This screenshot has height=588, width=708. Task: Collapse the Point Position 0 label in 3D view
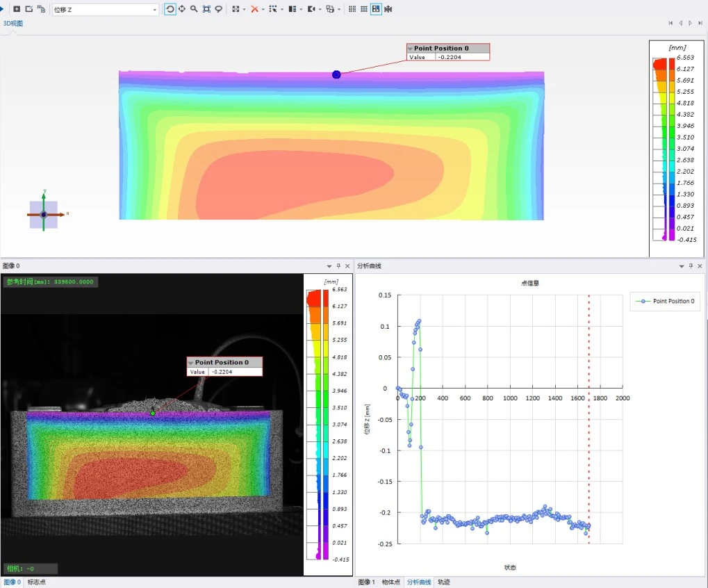click(x=411, y=49)
